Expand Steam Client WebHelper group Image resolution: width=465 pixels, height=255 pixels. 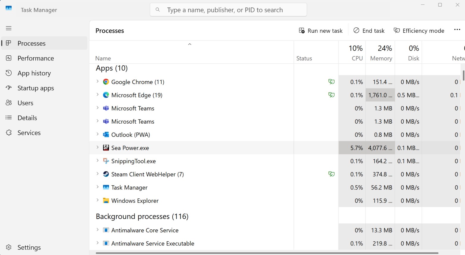97,174
